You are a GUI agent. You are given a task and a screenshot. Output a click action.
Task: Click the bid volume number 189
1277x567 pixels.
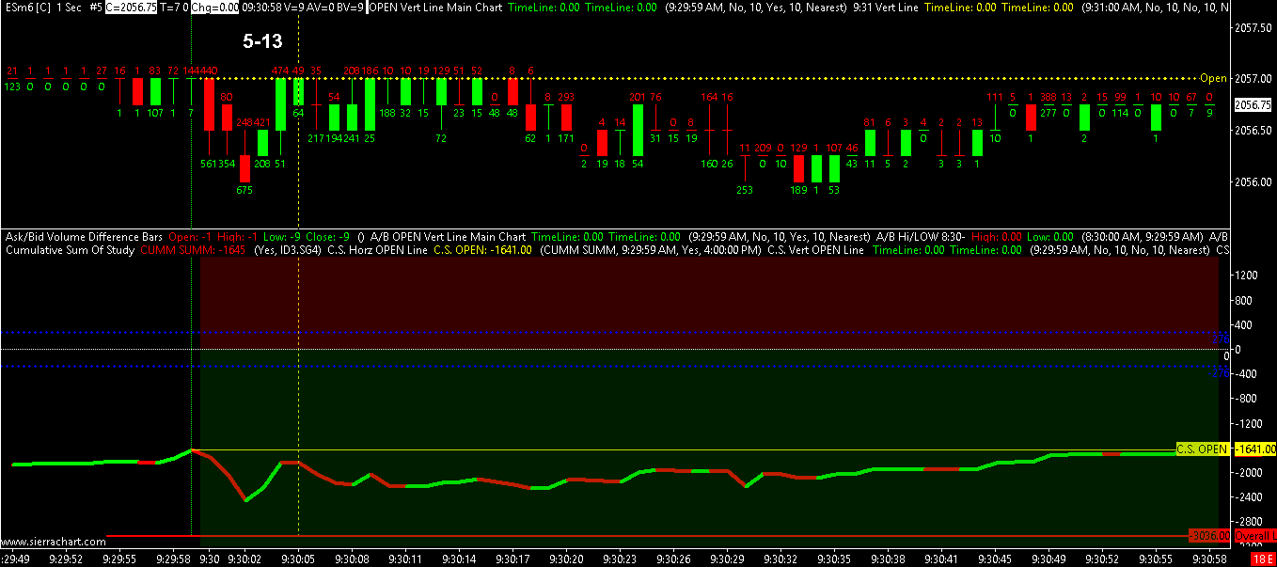(798, 190)
